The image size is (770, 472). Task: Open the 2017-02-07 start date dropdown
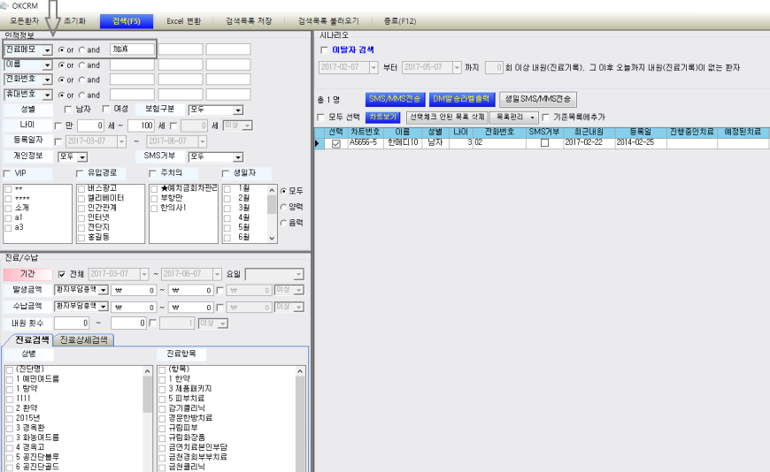coord(373,68)
